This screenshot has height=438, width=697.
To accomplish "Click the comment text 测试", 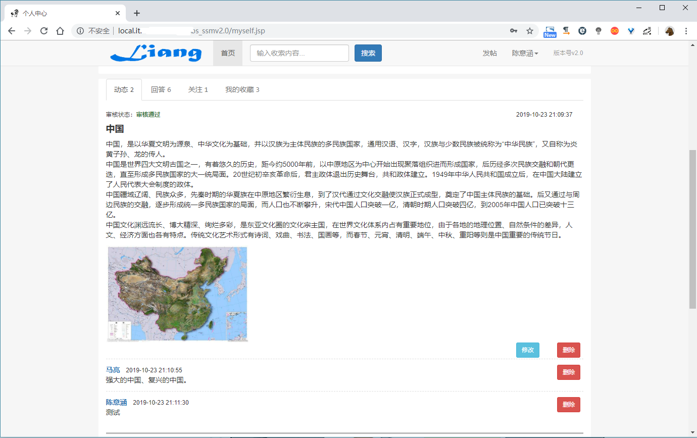I will tap(113, 412).
